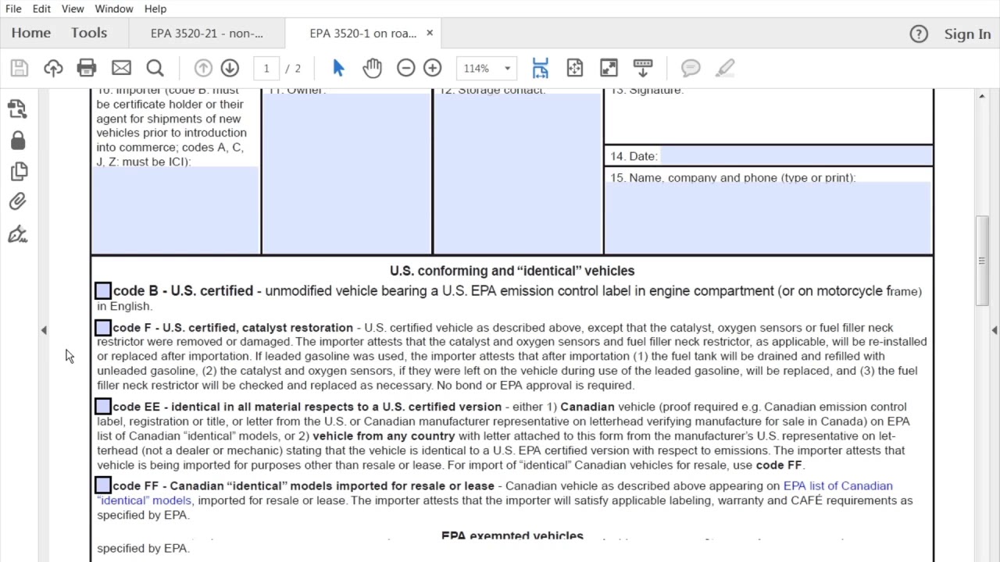The image size is (1000, 562).
Task: Click the page number input box
Action: tap(266, 68)
